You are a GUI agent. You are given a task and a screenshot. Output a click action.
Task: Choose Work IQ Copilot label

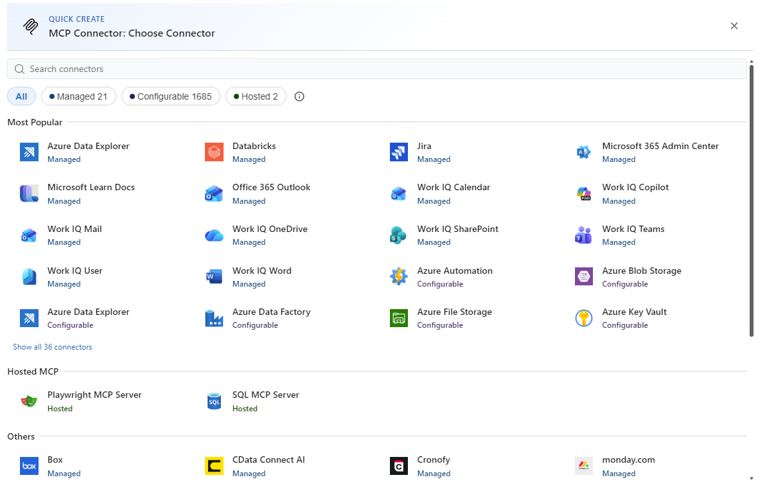click(635, 187)
